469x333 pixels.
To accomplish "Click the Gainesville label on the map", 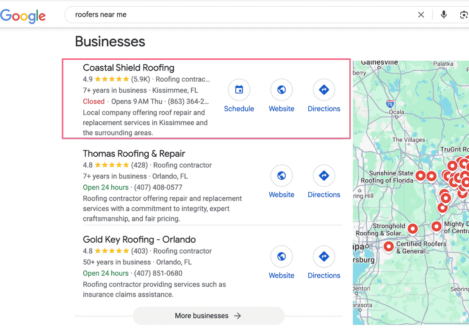I will pos(379,63).
